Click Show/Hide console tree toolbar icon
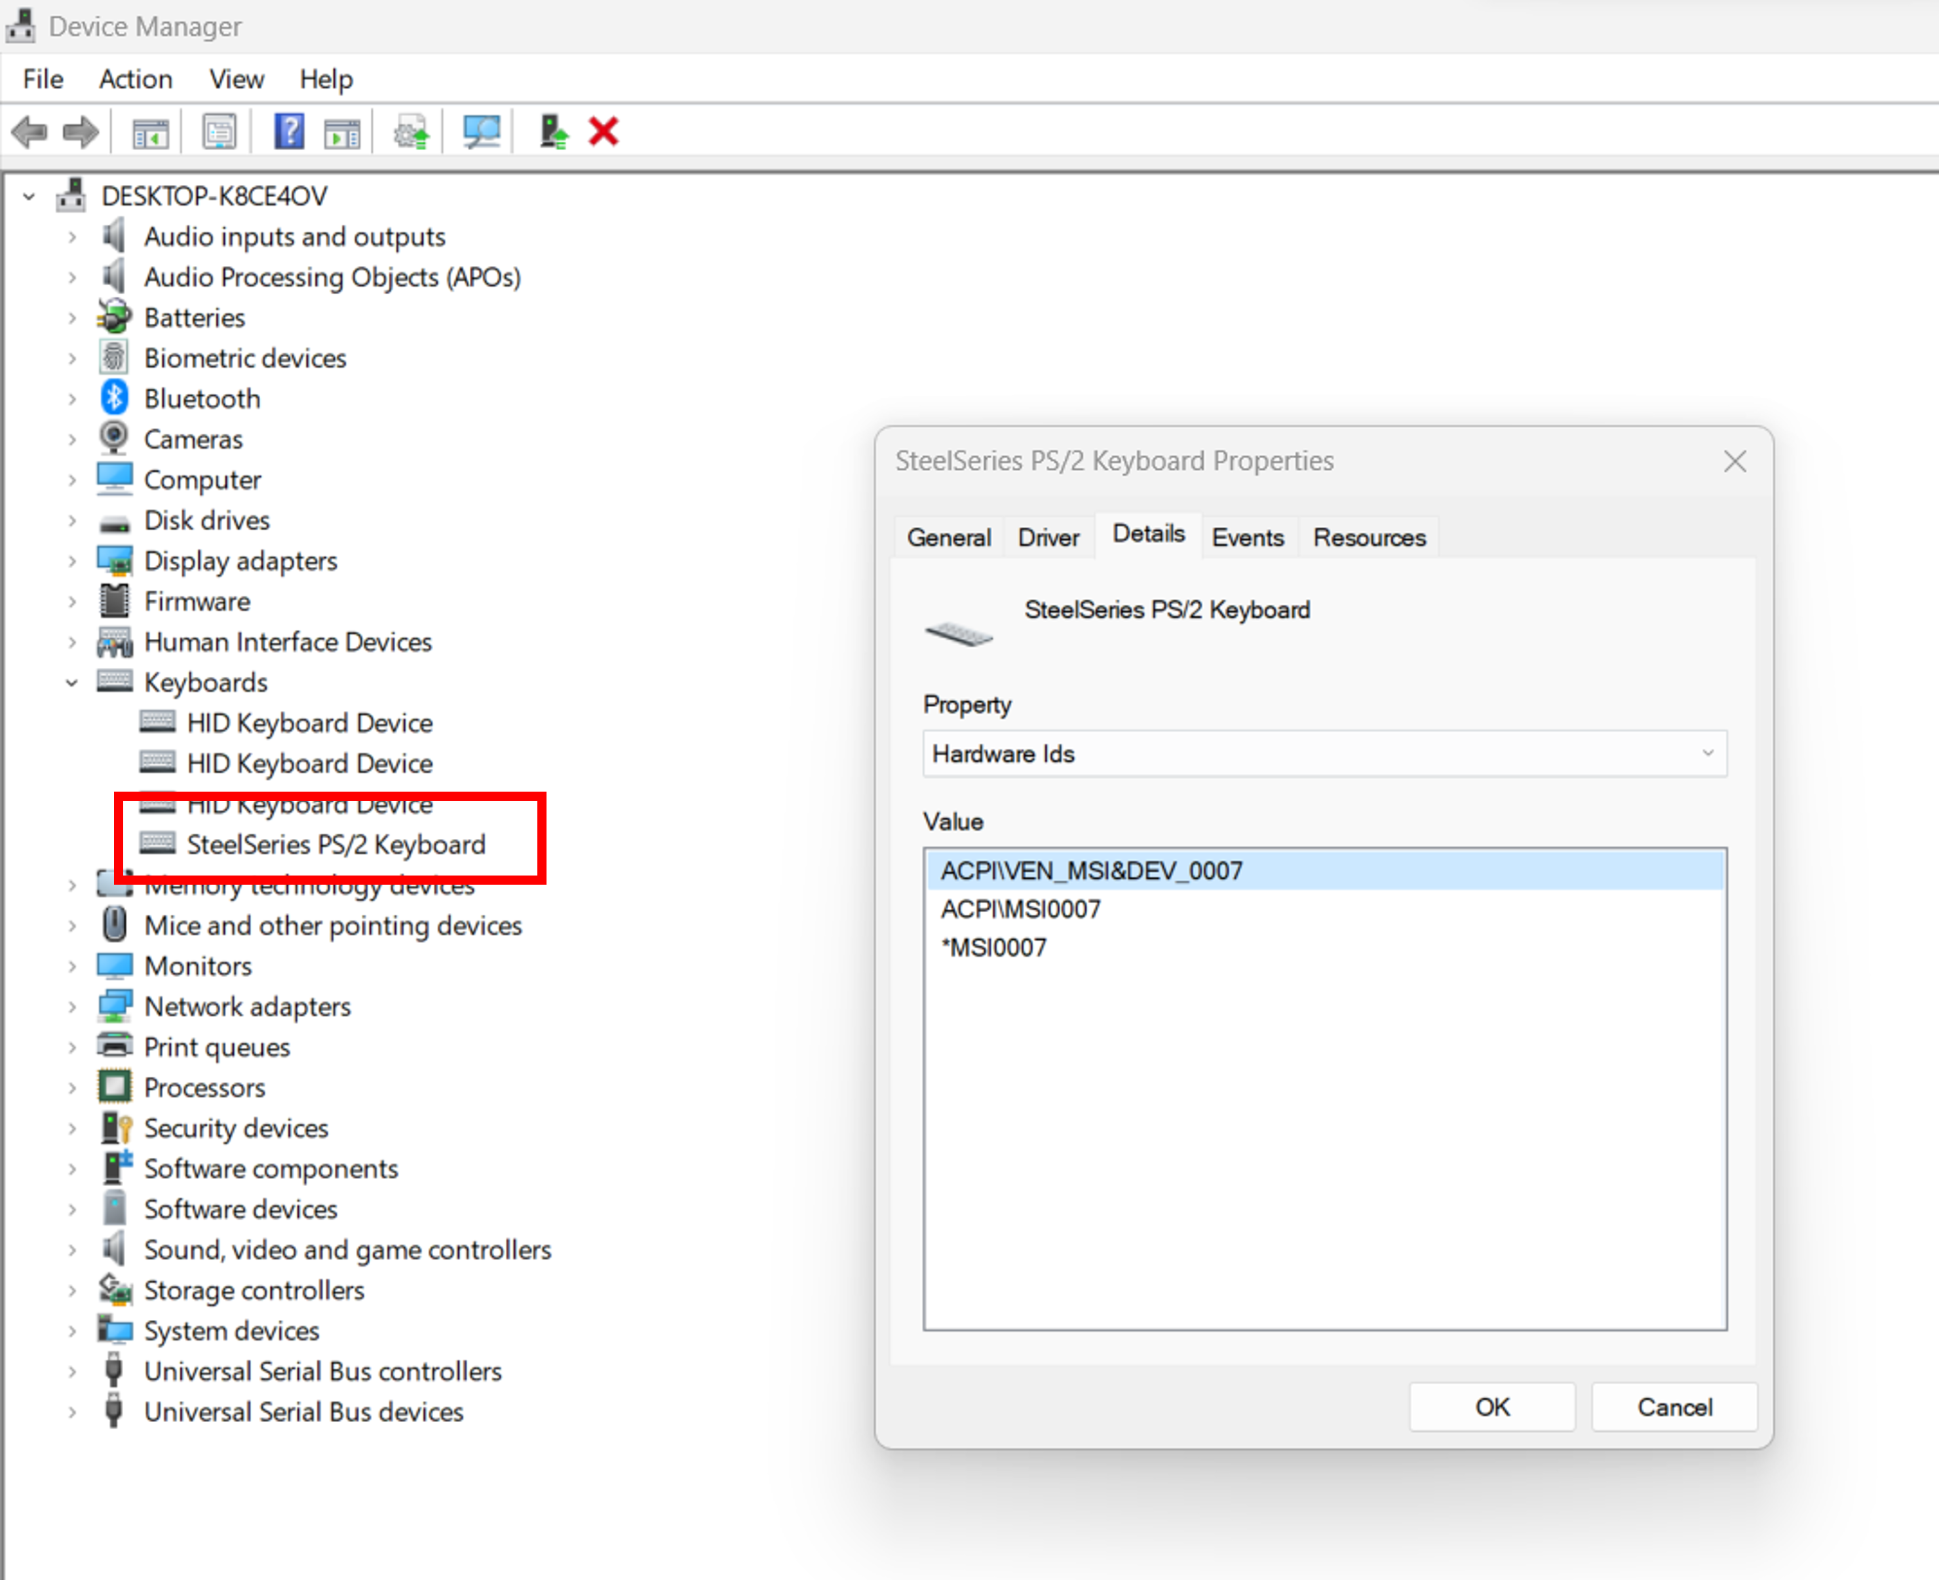The width and height of the screenshot is (1939, 1580). tap(150, 133)
